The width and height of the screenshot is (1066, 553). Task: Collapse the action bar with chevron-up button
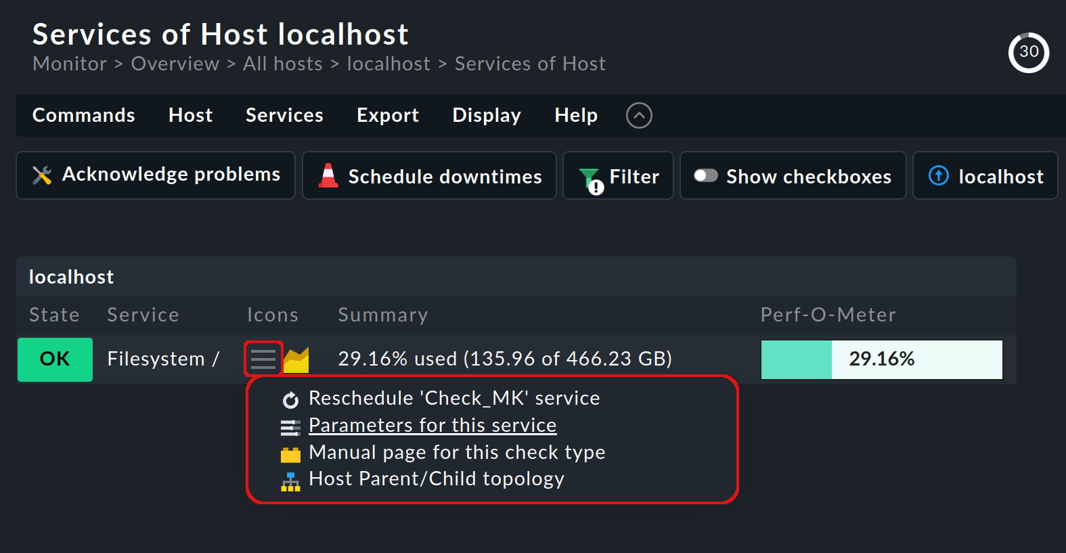pos(639,115)
